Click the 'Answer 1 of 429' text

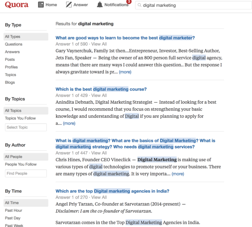tap(72, 96)
